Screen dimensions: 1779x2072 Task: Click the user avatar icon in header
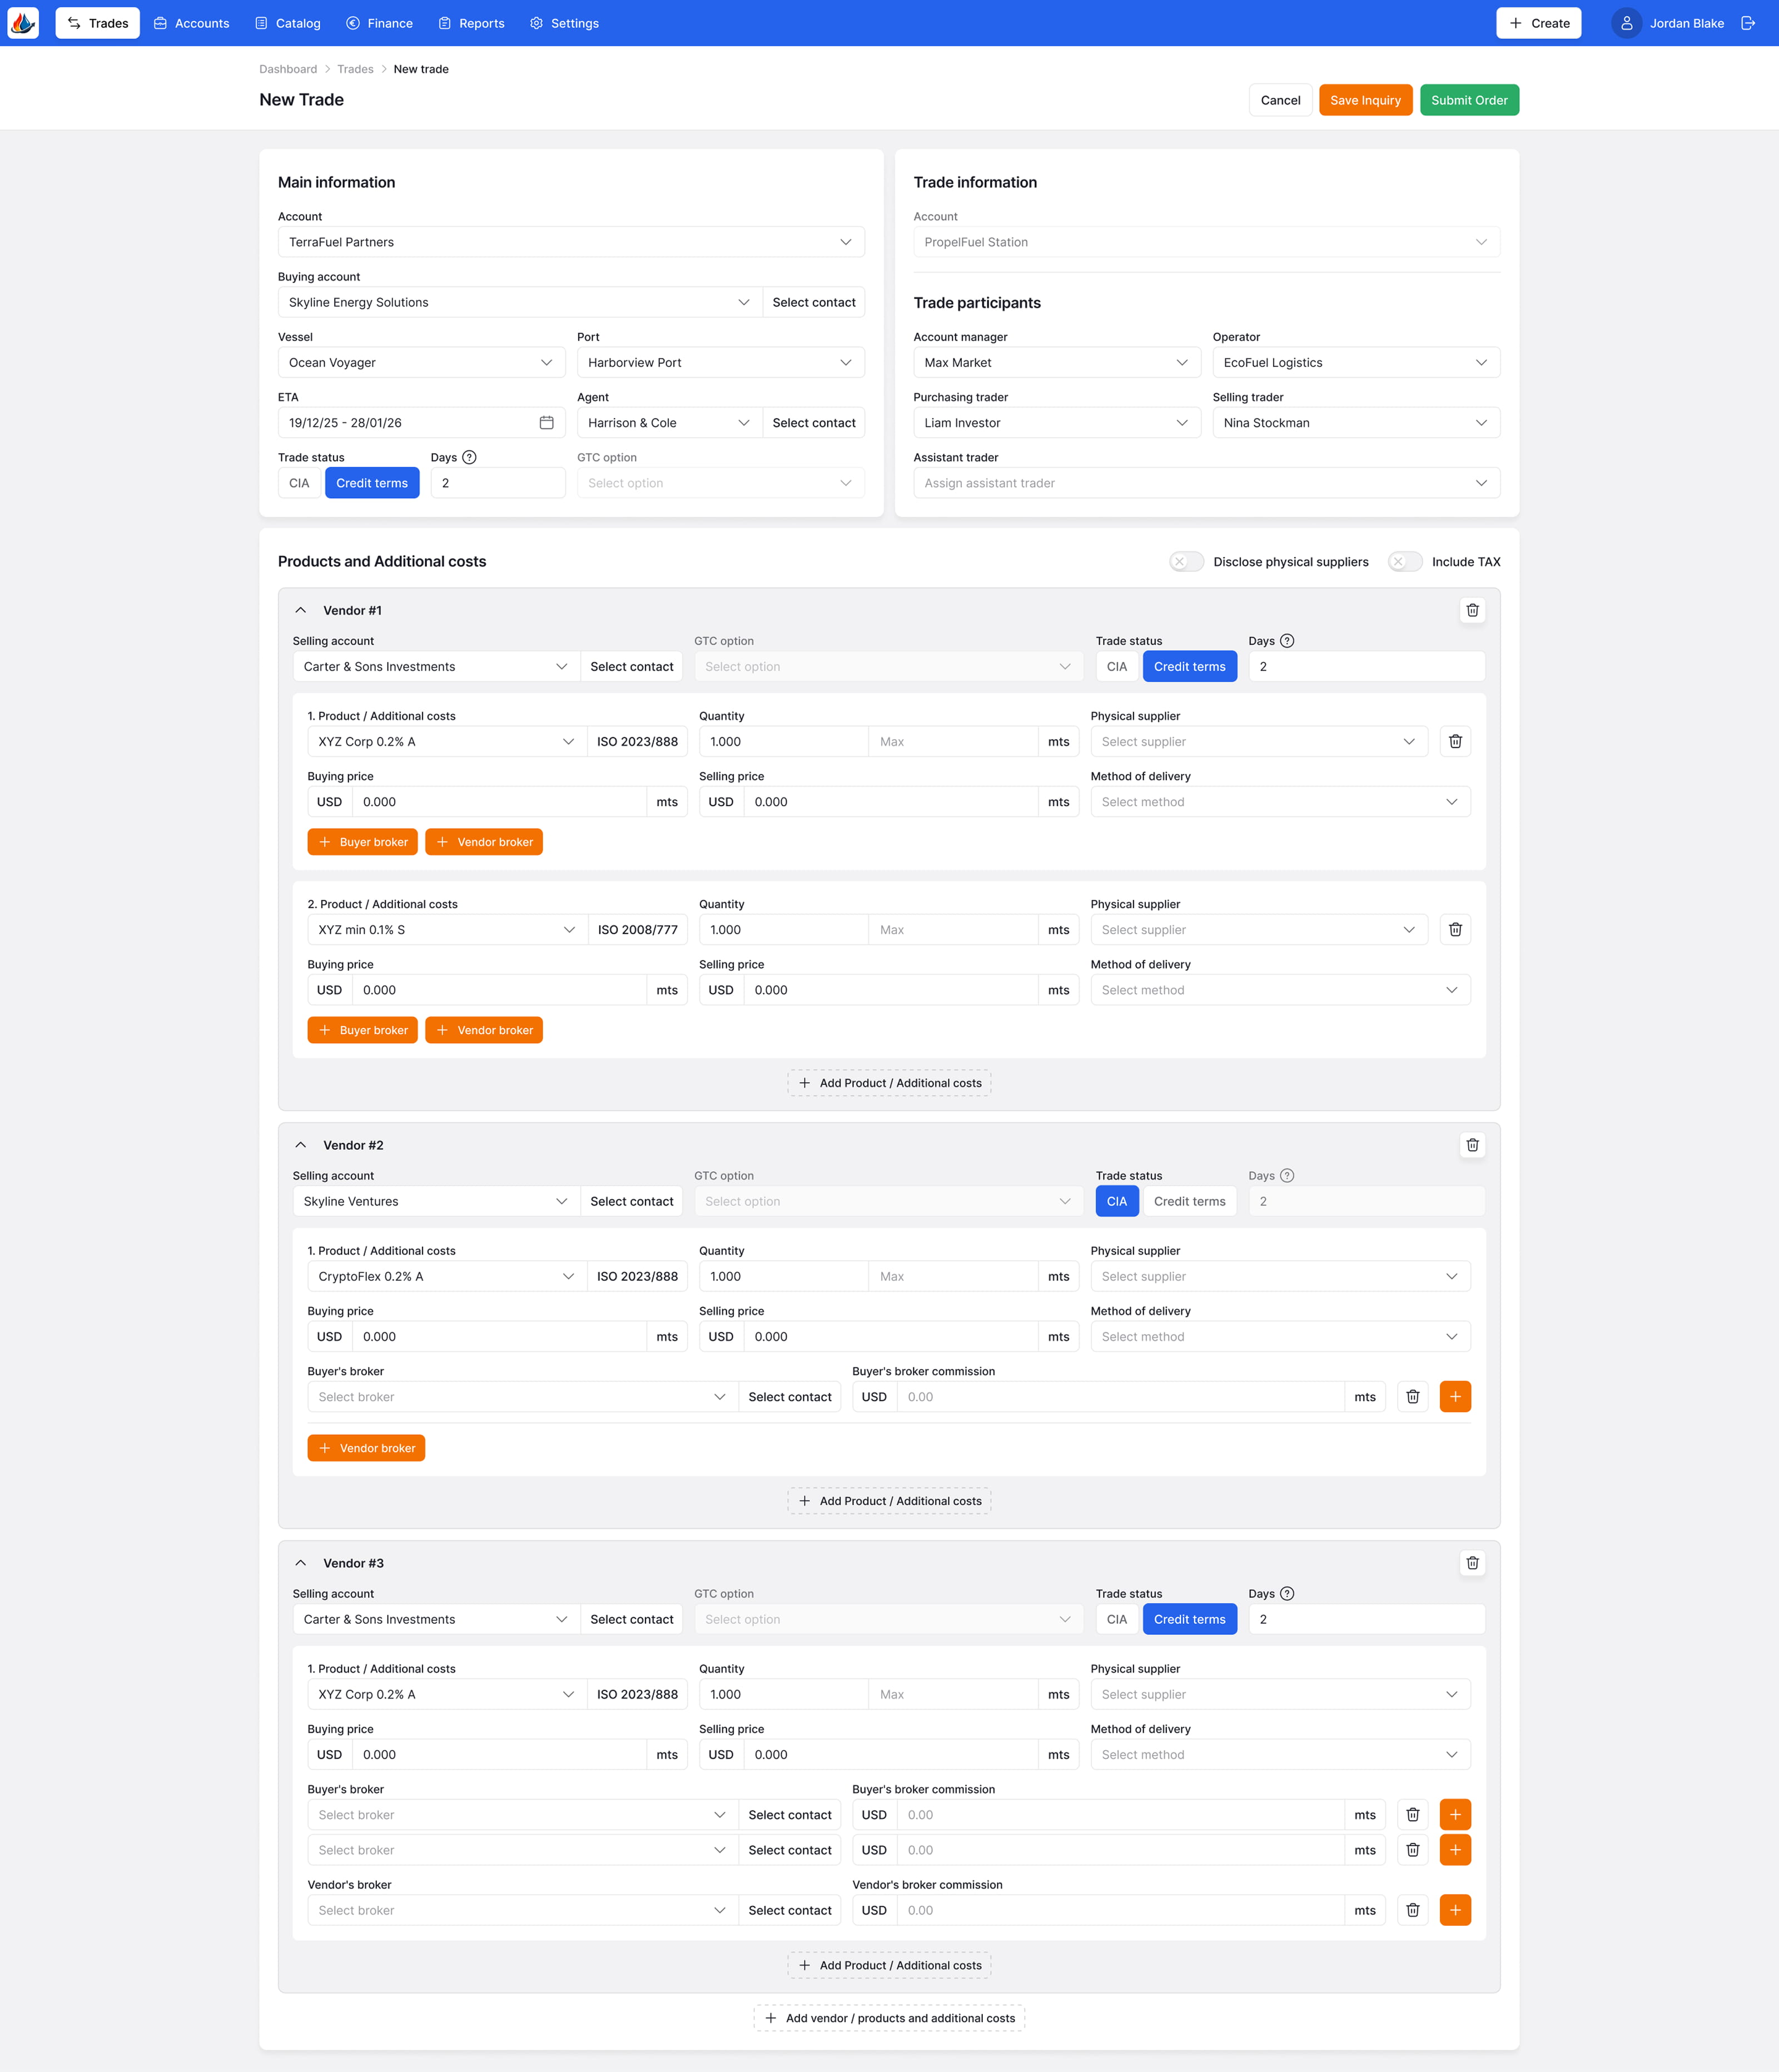click(x=1626, y=23)
